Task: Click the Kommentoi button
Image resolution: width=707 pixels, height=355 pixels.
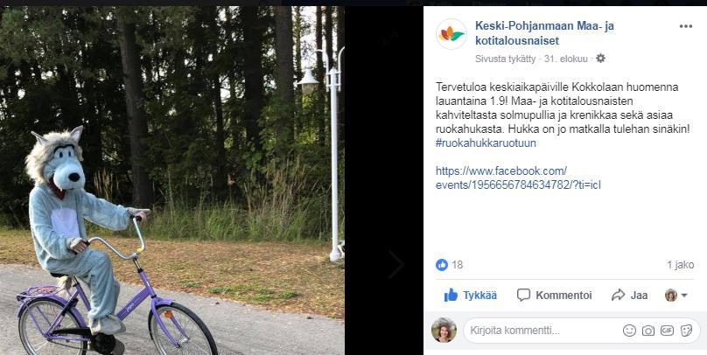Action: coord(554,296)
